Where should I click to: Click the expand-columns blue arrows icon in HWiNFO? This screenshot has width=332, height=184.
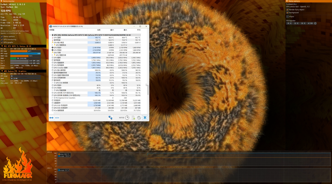[51, 118]
